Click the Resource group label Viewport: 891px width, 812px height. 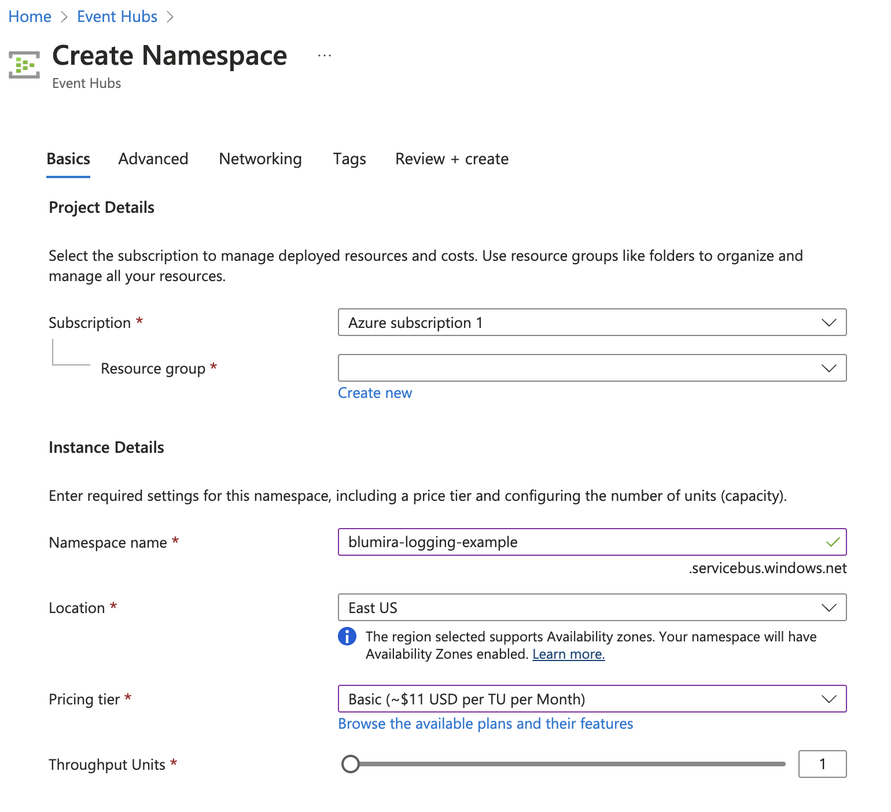[153, 368]
